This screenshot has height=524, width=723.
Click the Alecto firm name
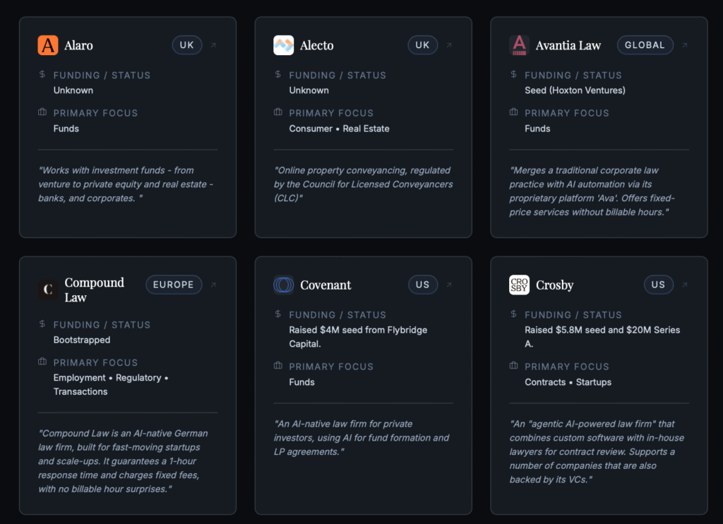(317, 45)
